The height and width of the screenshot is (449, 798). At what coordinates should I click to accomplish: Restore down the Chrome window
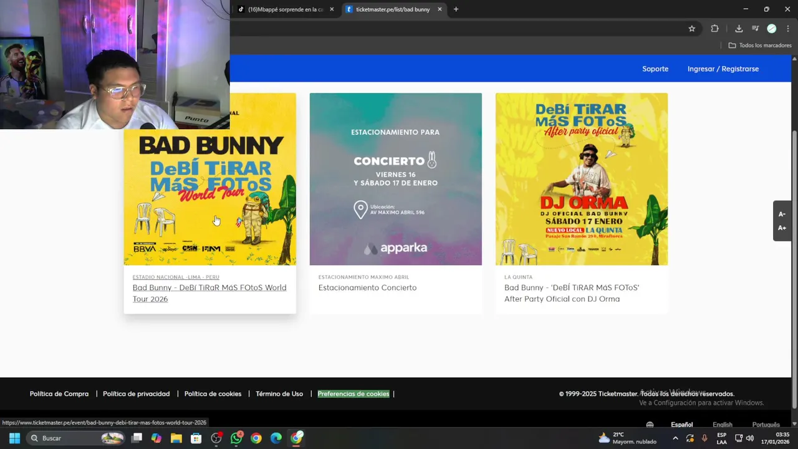[x=766, y=9]
